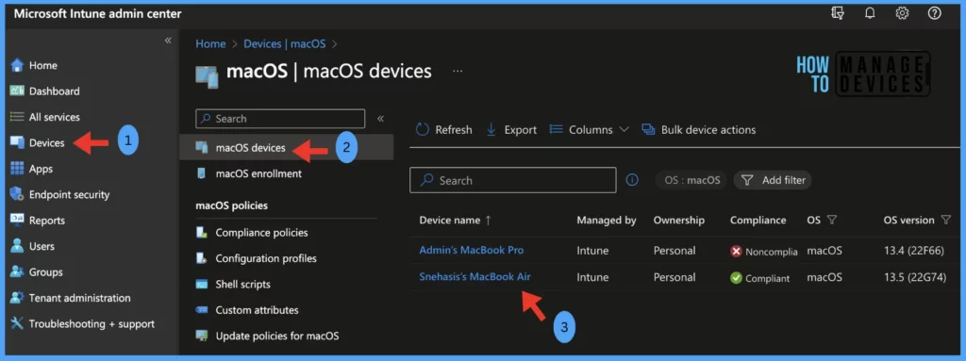This screenshot has width=966, height=361.
Task: Click the Update policies for macOS icon
Action: (x=202, y=336)
